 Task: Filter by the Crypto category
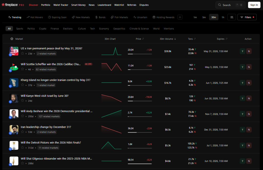point(43,29)
